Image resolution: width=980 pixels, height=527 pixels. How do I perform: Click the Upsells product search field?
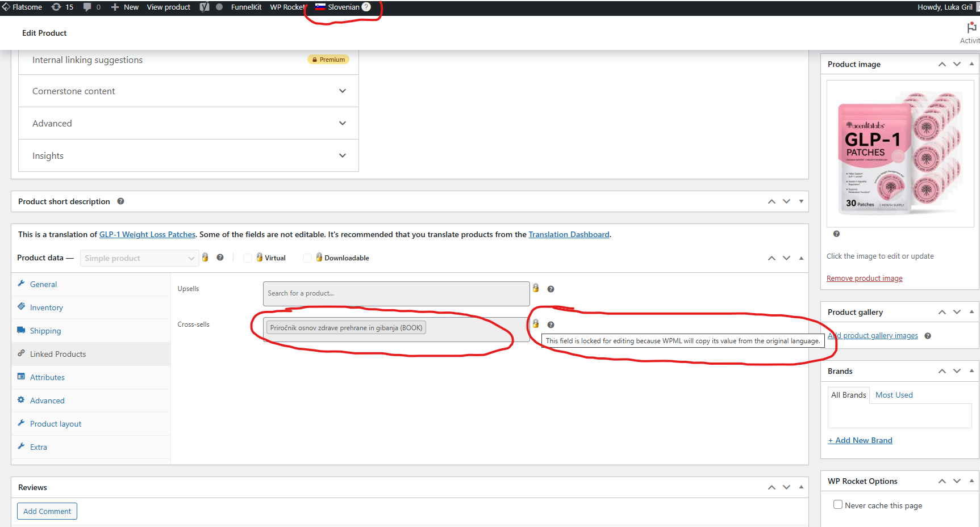tap(396, 293)
